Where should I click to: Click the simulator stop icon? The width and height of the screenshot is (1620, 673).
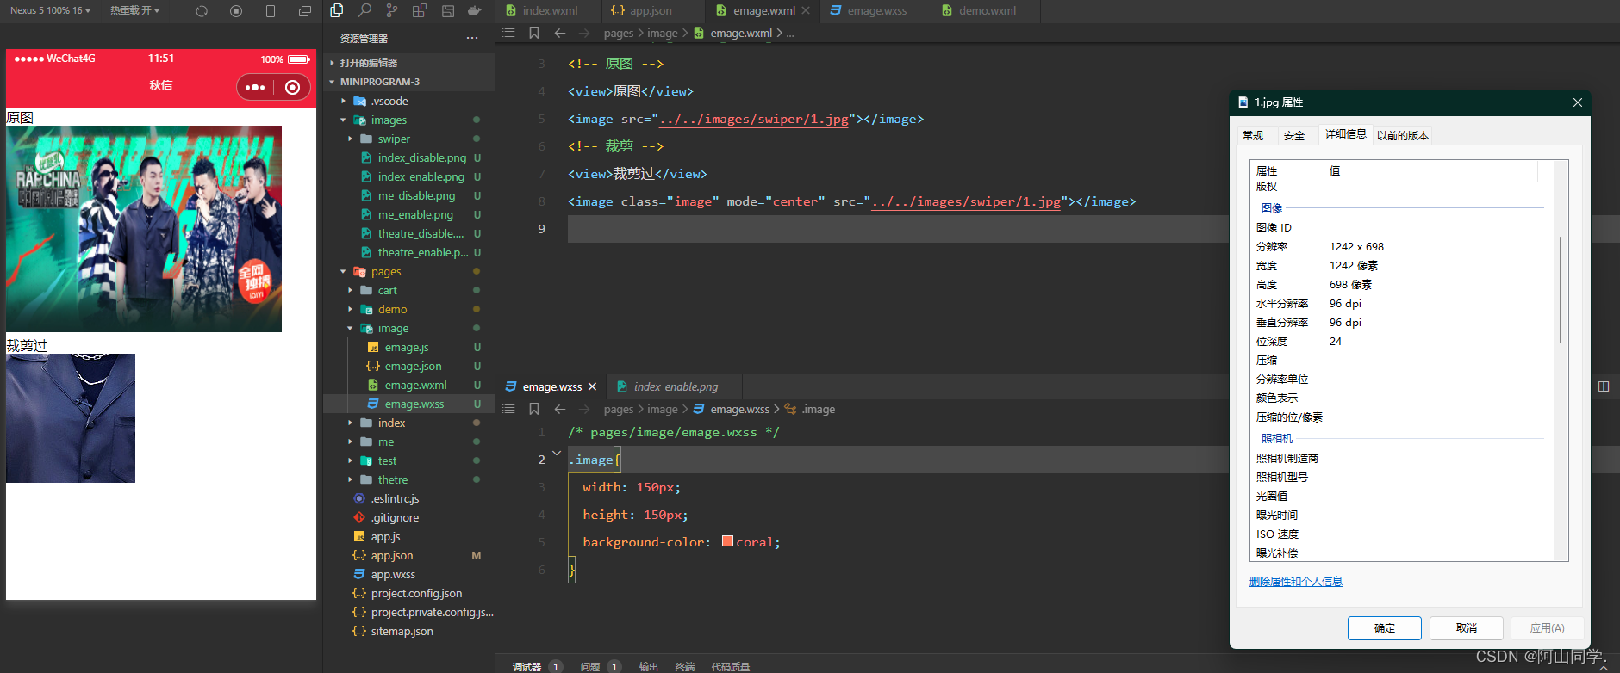[236, 11]
